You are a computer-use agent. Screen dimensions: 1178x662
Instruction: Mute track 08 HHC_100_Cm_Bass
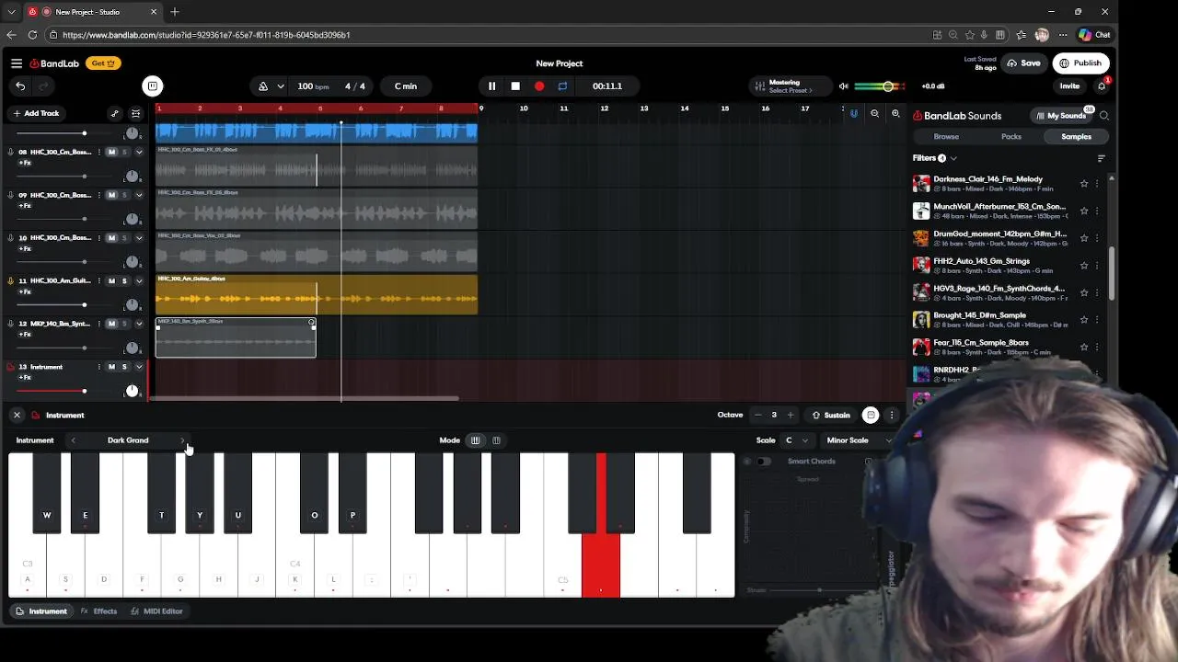[111, 152]
